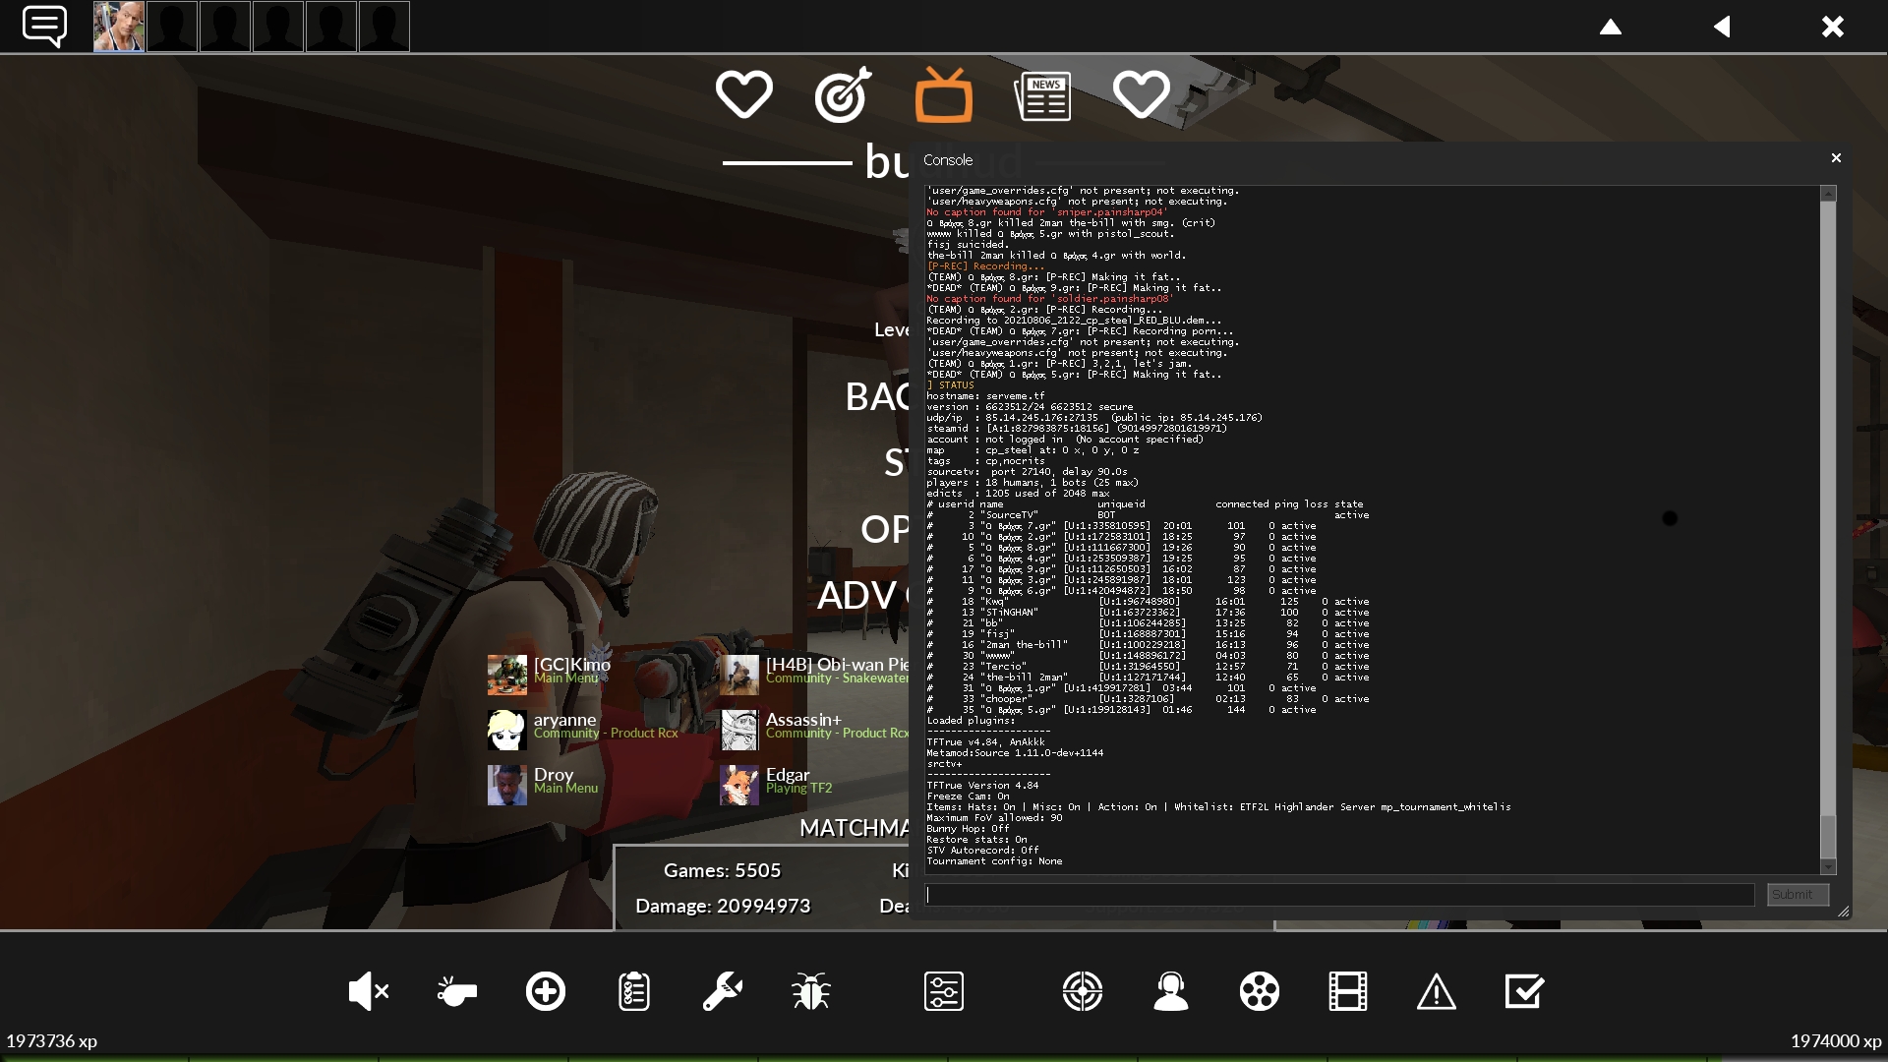Open the chat bubble icon at top left
The image size is (1888, 1062).
44,27
